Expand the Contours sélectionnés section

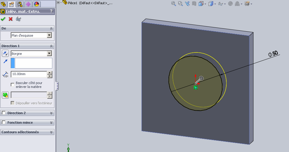coord(51,132)
